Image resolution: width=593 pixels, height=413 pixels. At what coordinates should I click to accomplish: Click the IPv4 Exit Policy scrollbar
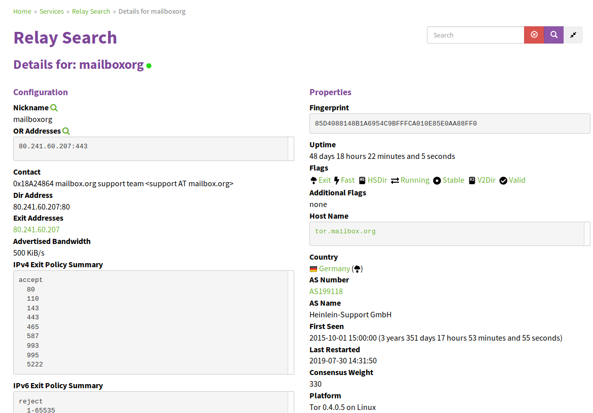[x=291, y=322]
